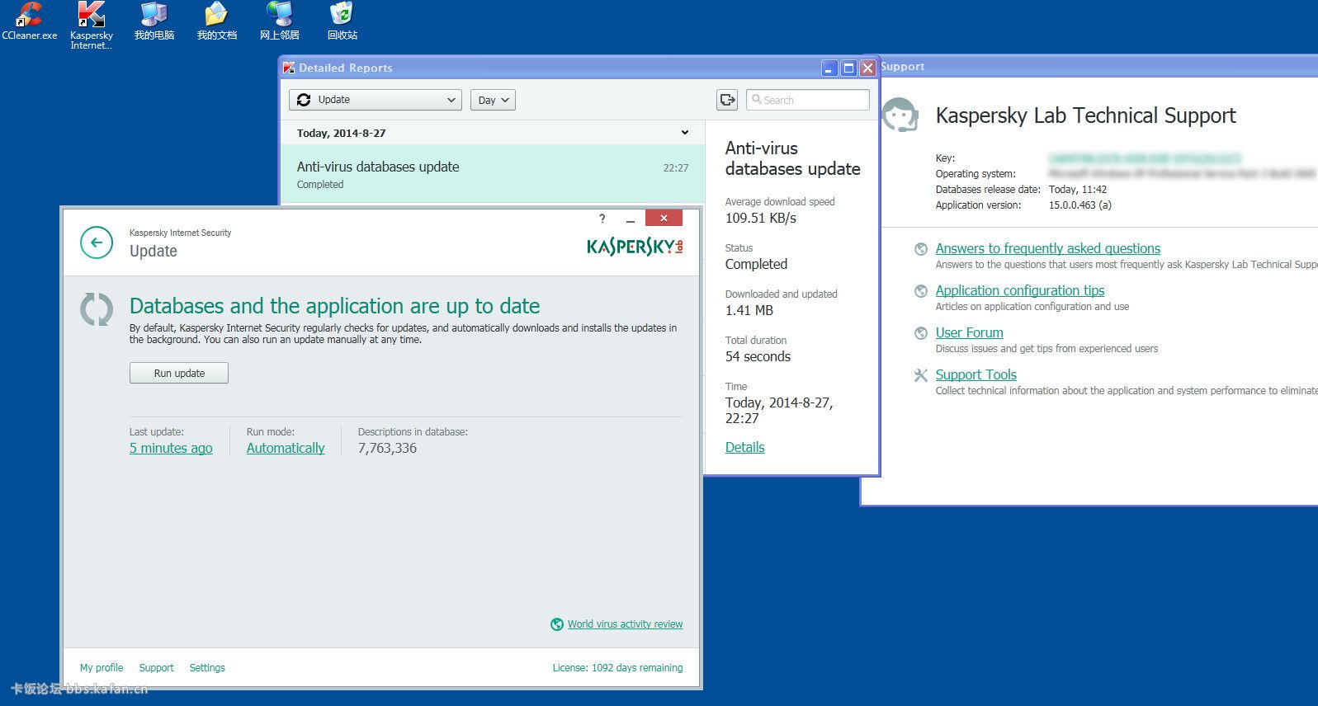Open Settings link in footer

(207, 668)
